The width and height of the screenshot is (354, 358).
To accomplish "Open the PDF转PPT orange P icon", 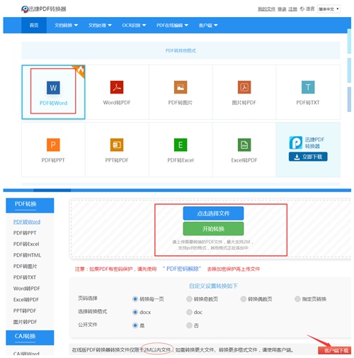I will point(53,145).
